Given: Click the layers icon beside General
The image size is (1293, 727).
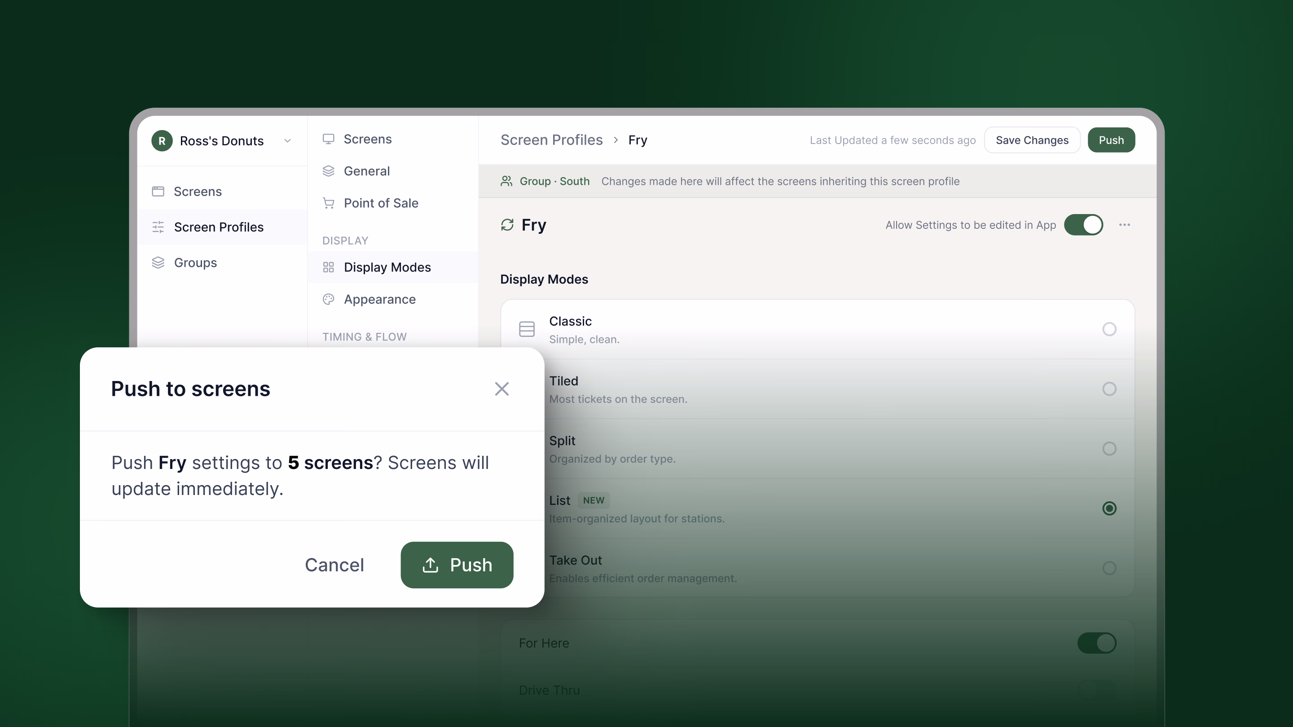Looking at the screenshot, I should point(328,171).
